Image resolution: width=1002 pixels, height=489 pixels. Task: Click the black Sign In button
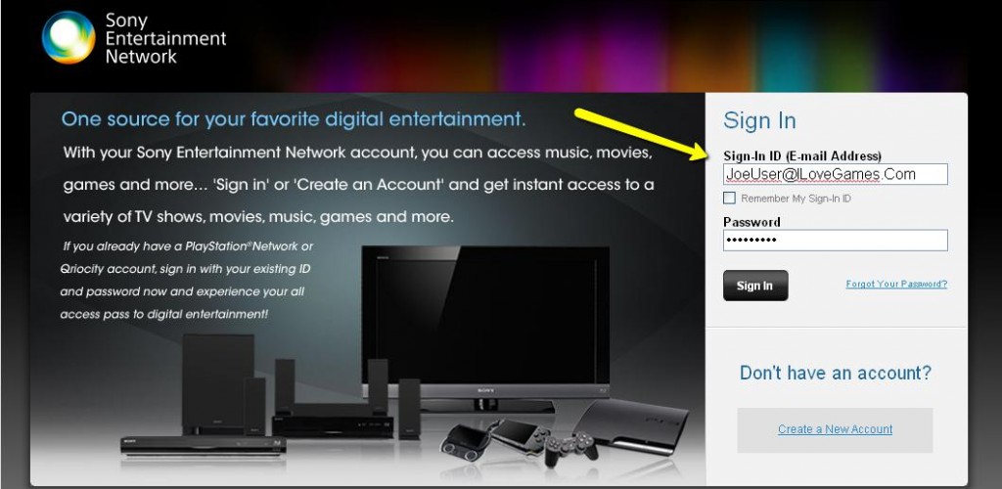[755, 286]
